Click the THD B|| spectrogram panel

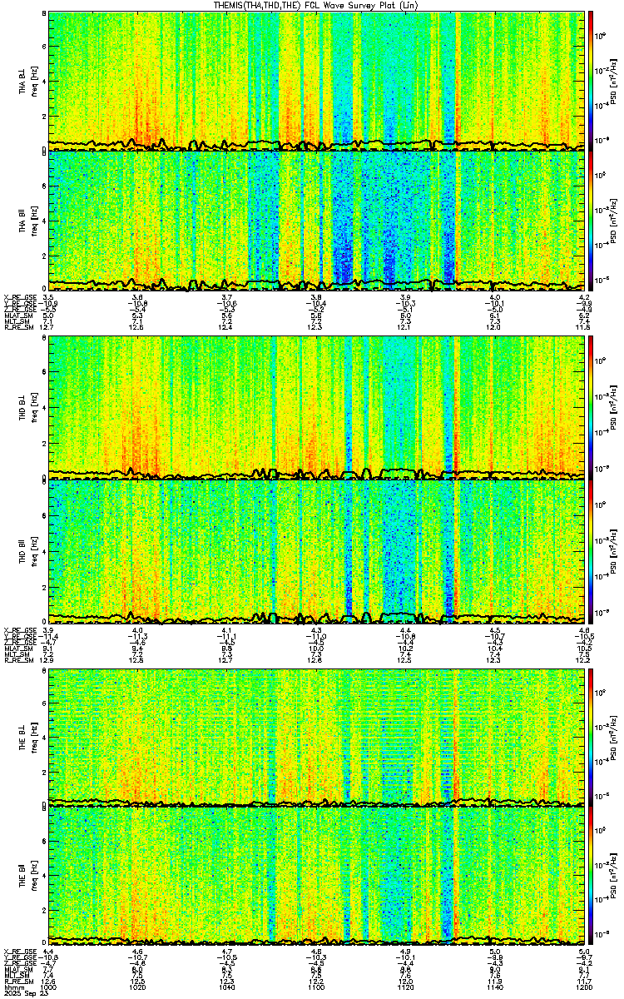point(316,551)
